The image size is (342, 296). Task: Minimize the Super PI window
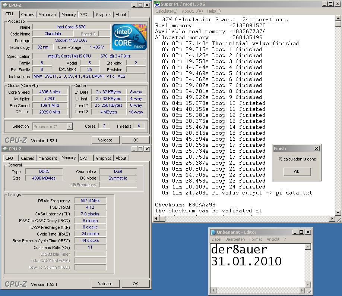click(324, 4)
